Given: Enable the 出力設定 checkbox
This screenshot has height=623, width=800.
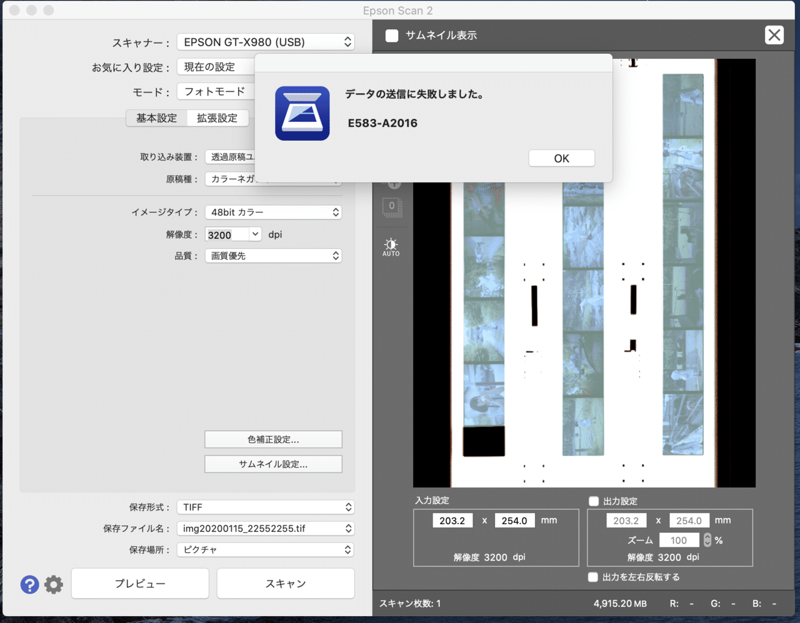Looking at the screenshot, I should [594, 501].
